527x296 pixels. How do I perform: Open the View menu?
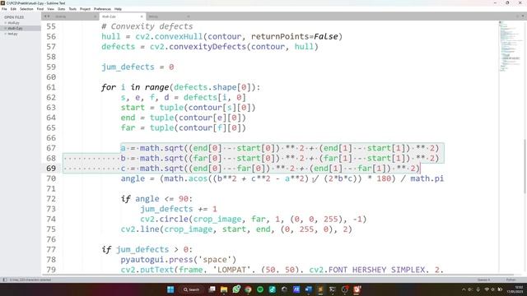50,9
